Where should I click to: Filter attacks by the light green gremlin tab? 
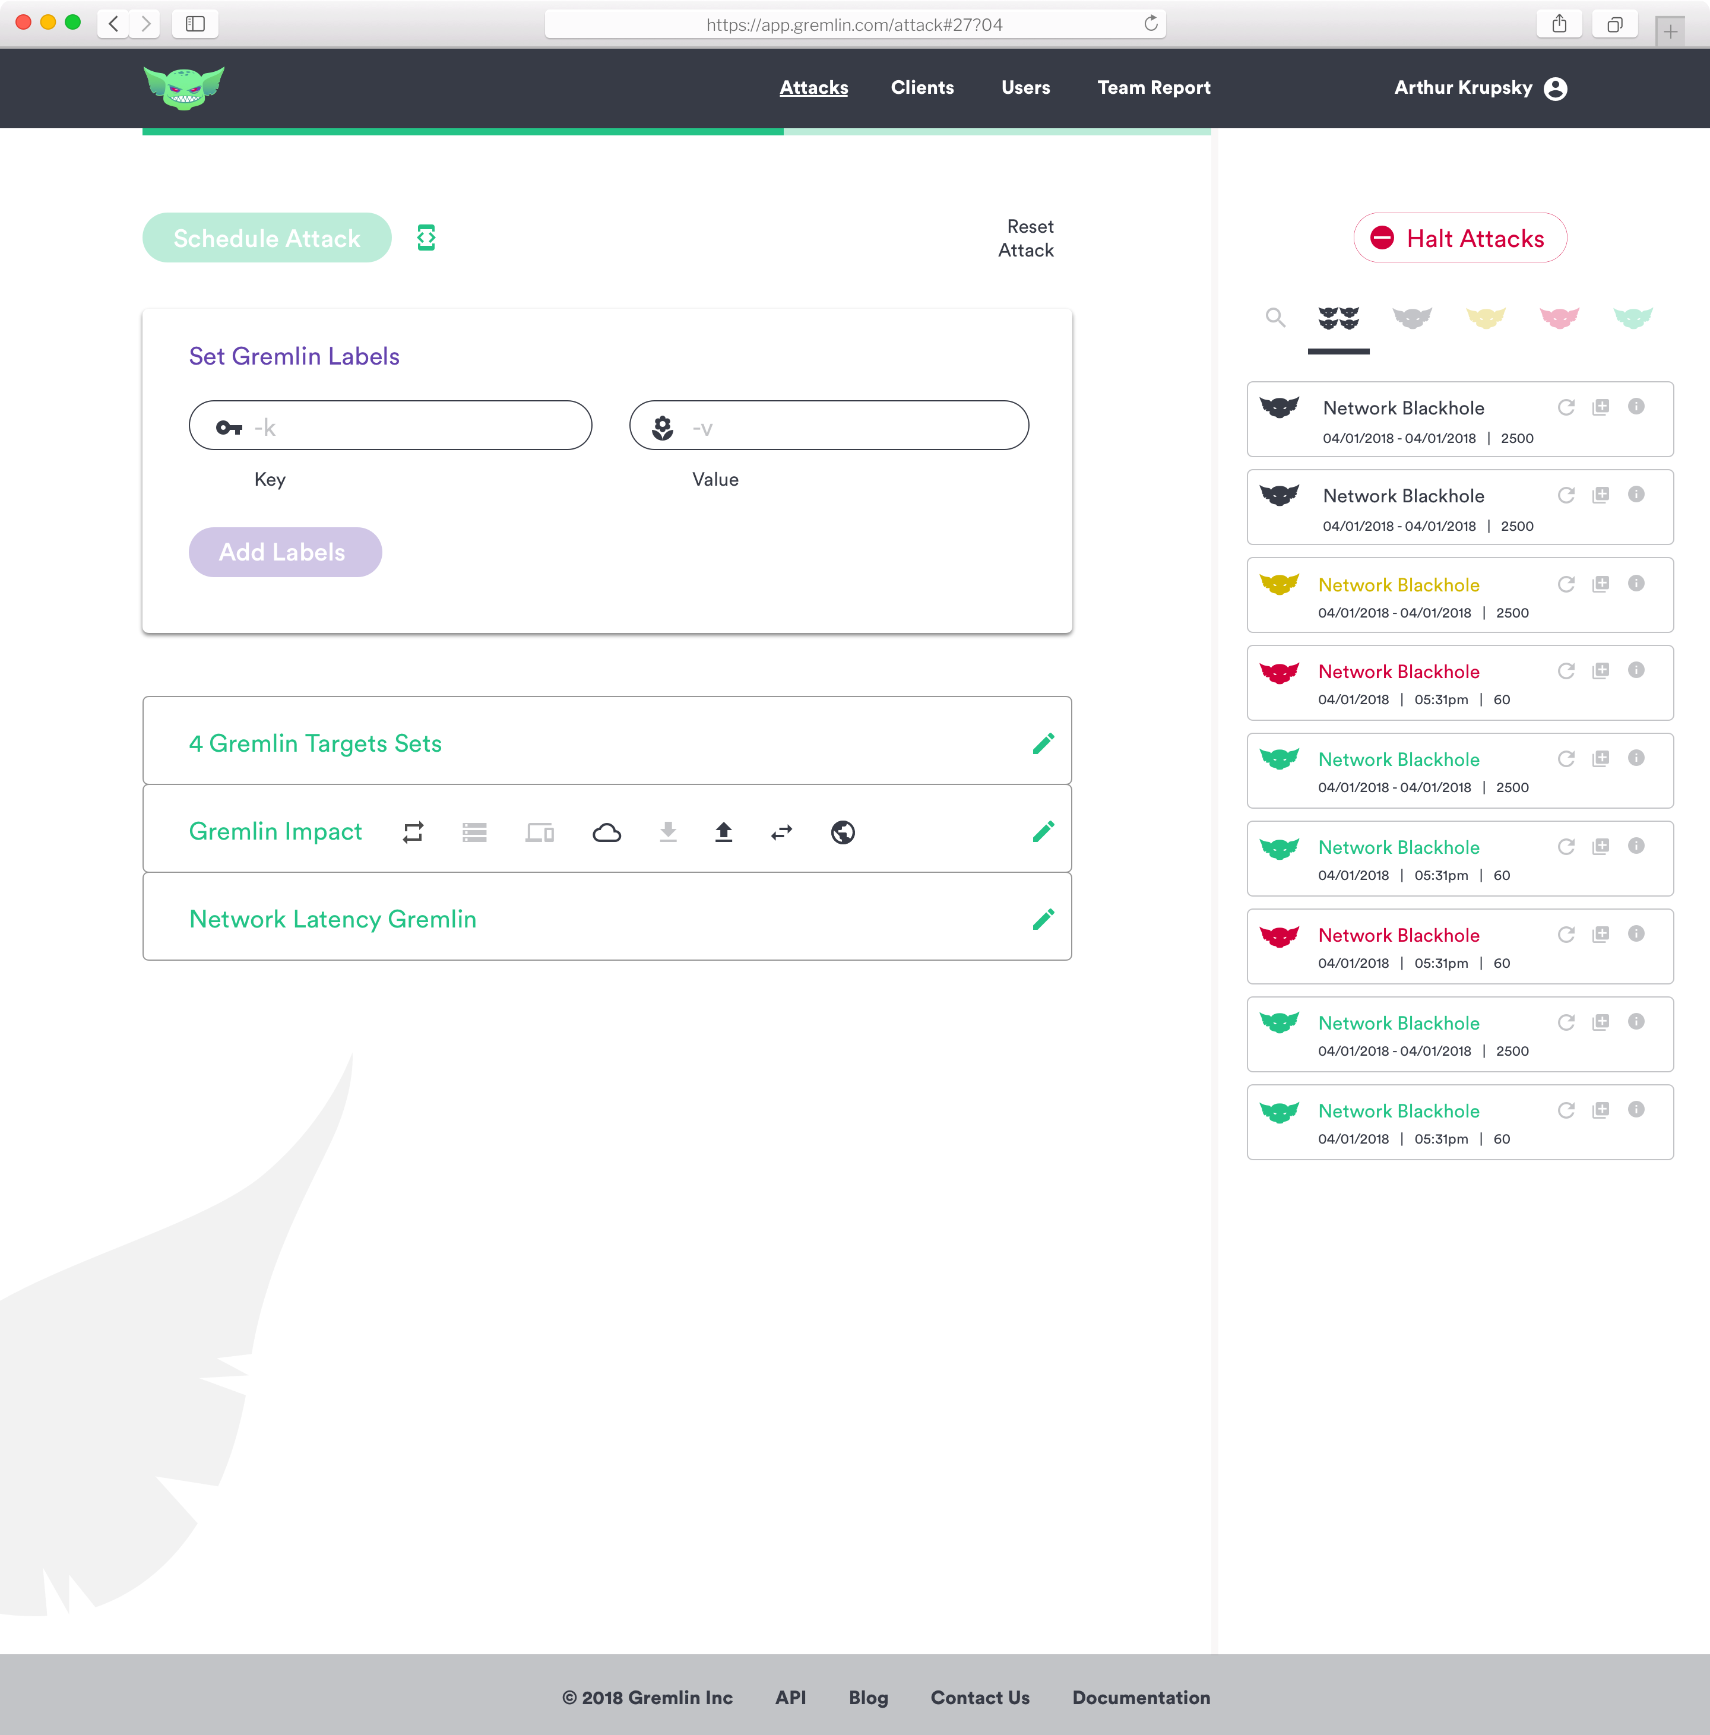click(1633, 318)
